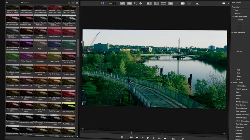The image size is (250, 140).
Task: Apply the Finding Nemo preset
Action: [x=26, y=69]
